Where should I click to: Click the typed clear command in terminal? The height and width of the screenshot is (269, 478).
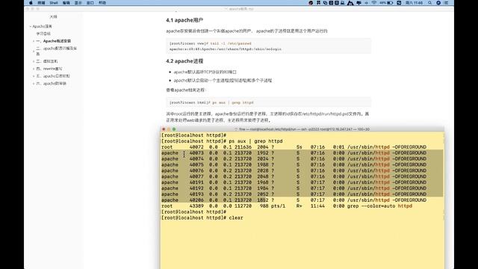pos(236,217)
